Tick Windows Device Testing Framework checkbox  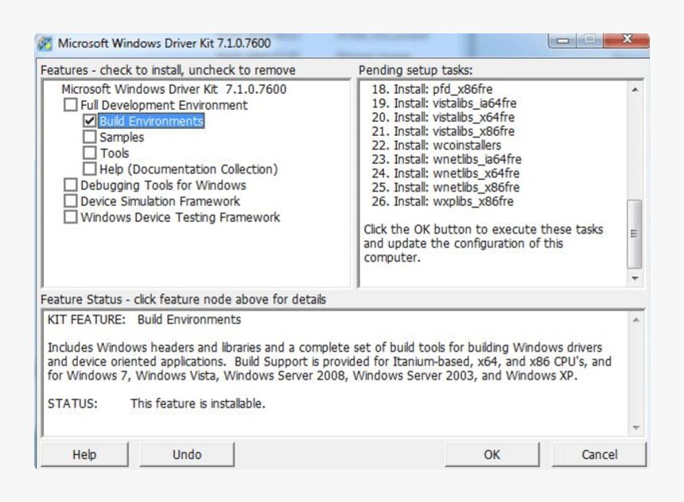tap(70, 217)
